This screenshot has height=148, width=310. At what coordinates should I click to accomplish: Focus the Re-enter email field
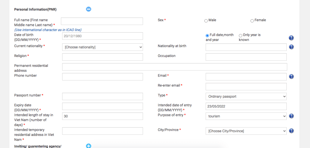pos(246,87)
